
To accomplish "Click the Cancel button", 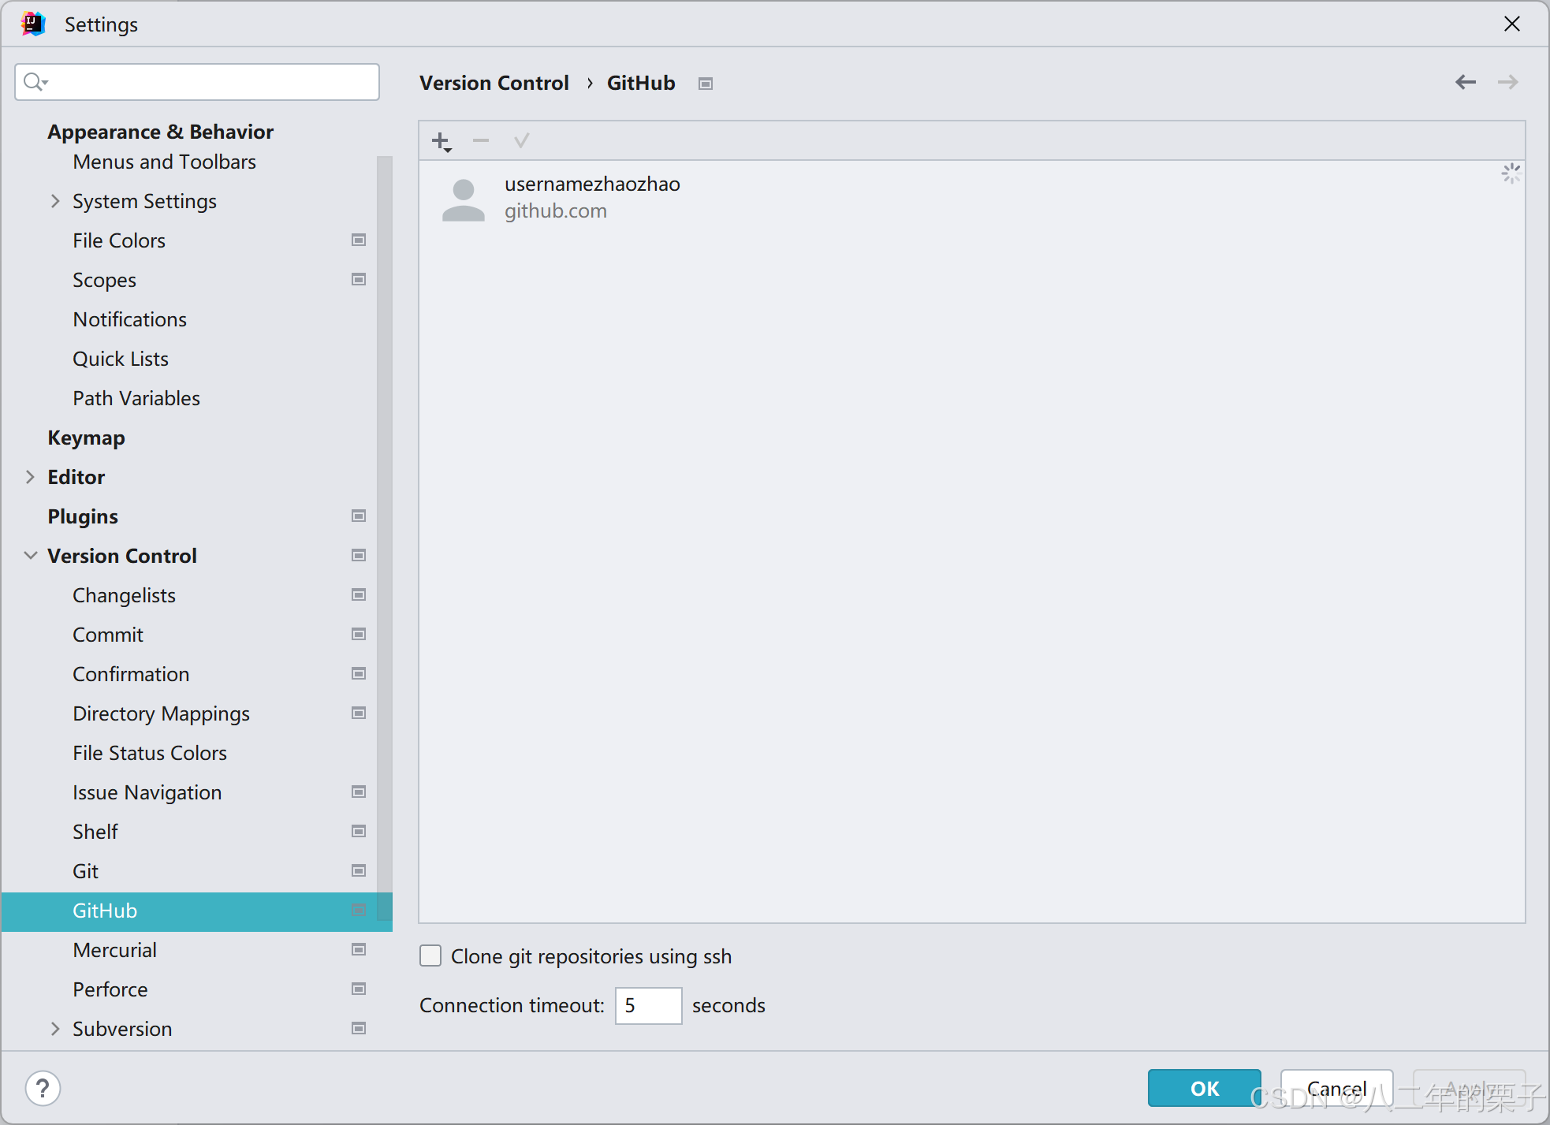I will click(1336, 1088).
